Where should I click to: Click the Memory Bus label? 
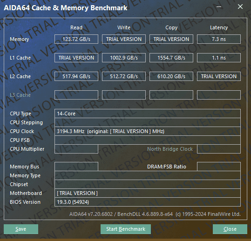24,167
